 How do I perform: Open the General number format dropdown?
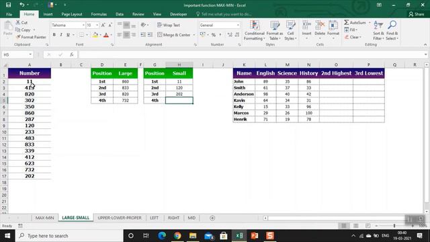click(238, 26)
